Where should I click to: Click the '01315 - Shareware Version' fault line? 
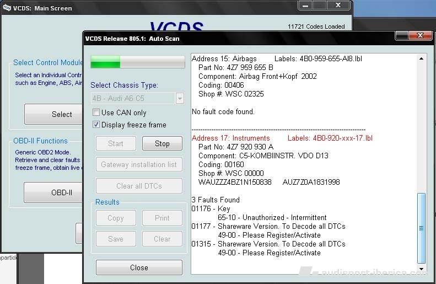coord(268,244)
